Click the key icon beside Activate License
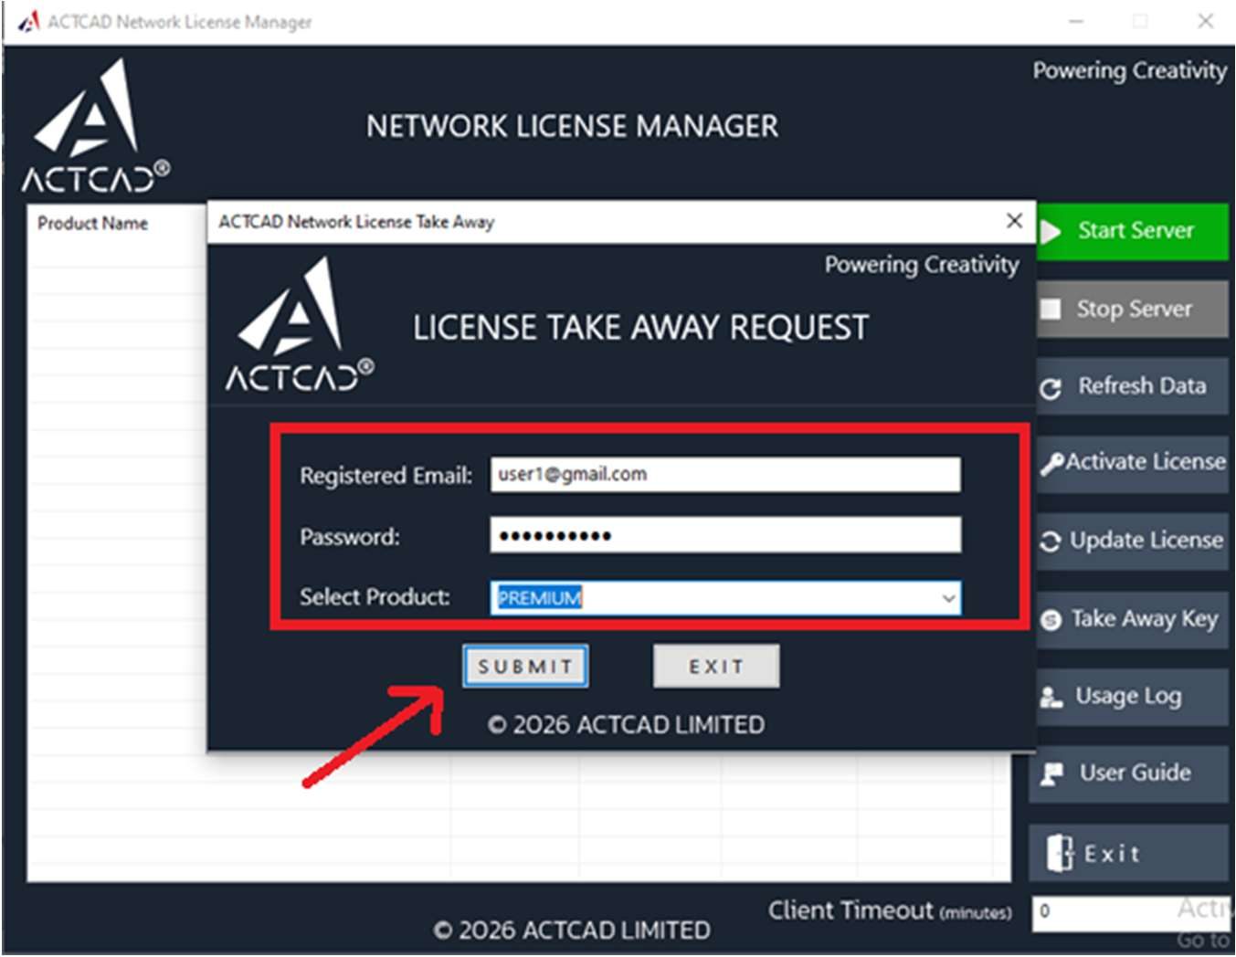 pos(1052,464)
